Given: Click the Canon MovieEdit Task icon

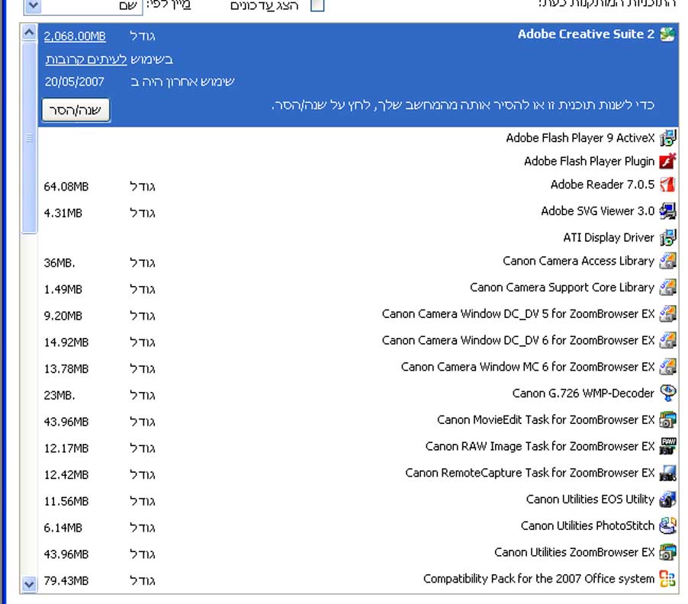Looking at the screenshot, I should pos(668,419).
